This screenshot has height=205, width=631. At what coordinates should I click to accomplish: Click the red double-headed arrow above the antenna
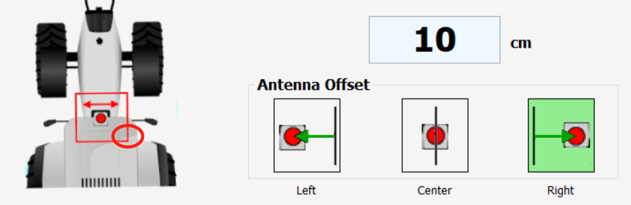(102, 104)
